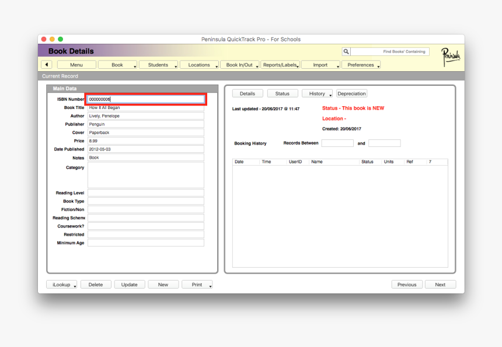Viewport: 502px width, 347px height.
Task: Click the yellow minimize window button
Action: [x=52, y=39]
